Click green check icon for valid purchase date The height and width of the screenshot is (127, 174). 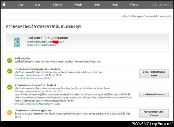10,60
